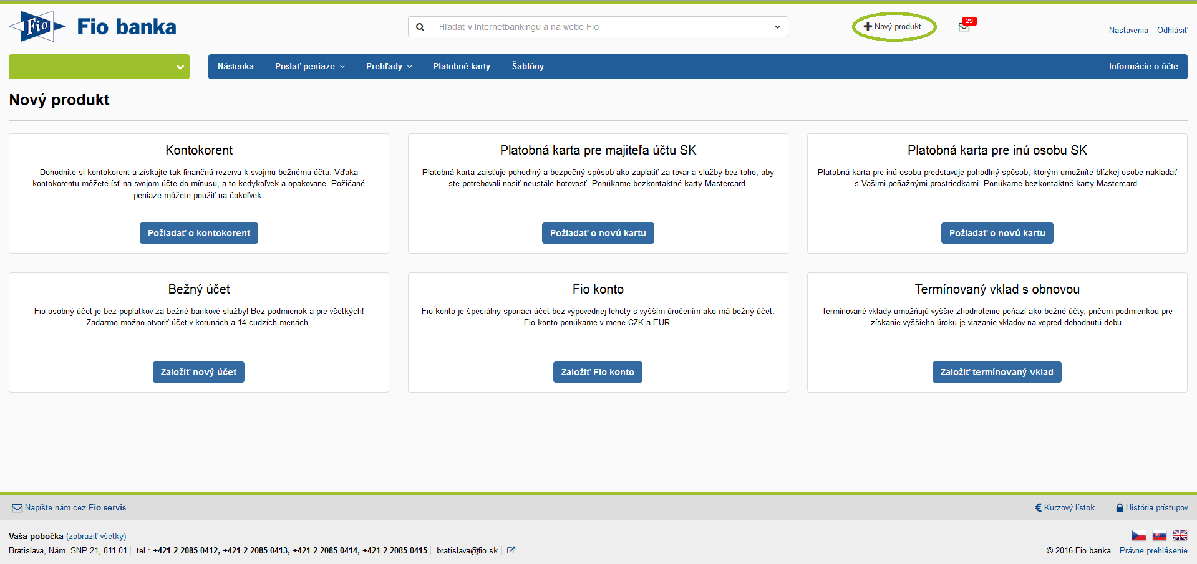
Task: Switch language with the Slovak flag
Action: (1160, 535)
